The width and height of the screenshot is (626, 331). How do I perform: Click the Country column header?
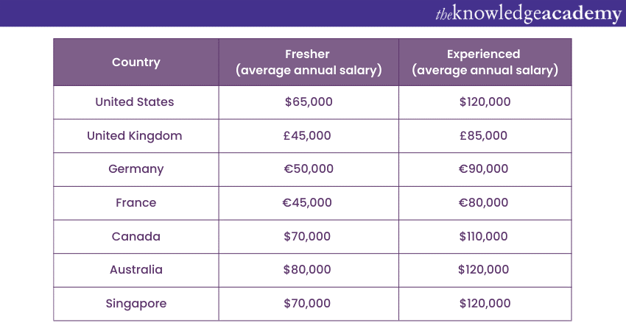[x=136, y=63]
